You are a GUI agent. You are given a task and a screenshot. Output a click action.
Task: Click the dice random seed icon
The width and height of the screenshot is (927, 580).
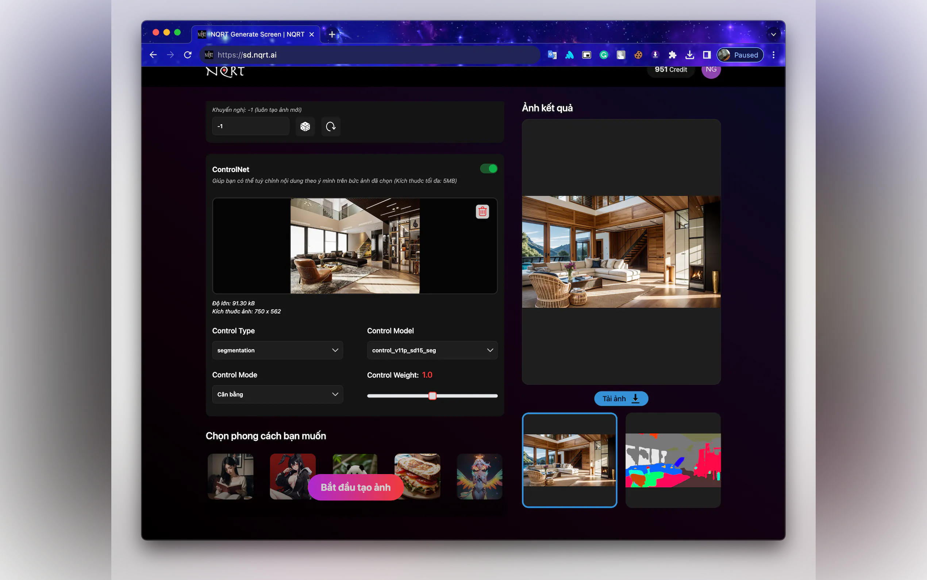pos(305,127)
